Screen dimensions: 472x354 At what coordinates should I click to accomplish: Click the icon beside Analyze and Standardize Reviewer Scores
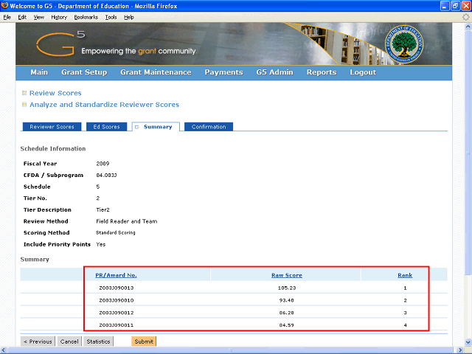(24, 105)
